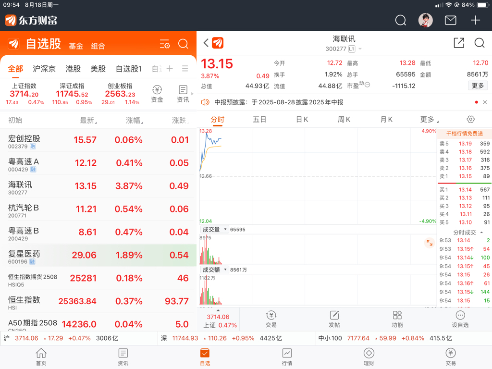Sort watchlist by 最新 column
Viewport: 492px width, 369px height.
click(x=88, y=121)
